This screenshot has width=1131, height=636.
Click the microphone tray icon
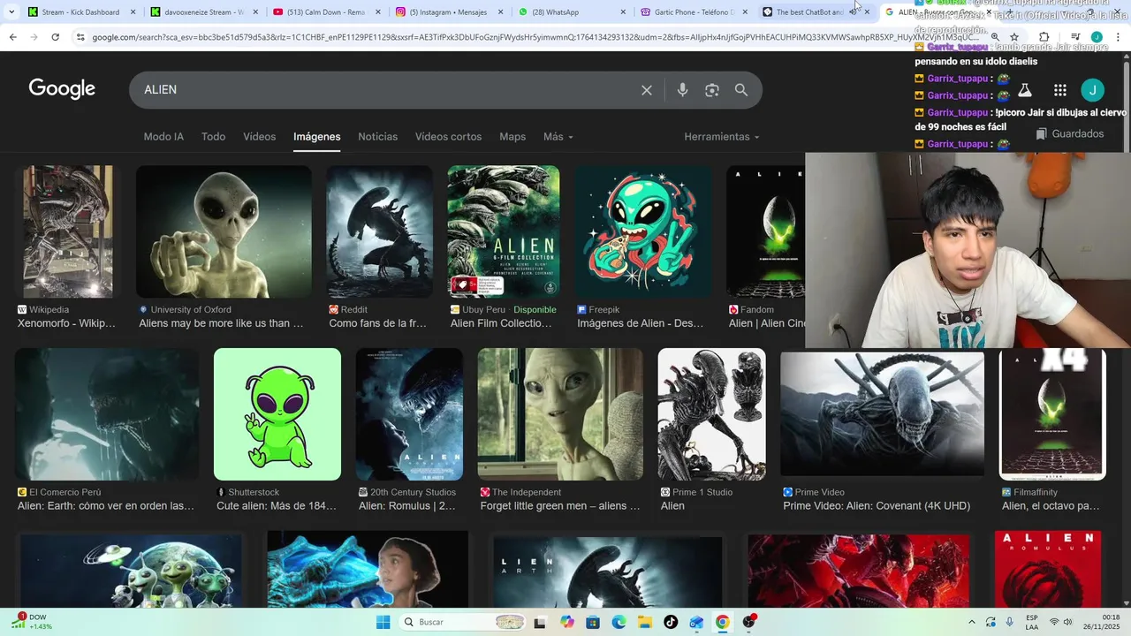click(1009, 622)
